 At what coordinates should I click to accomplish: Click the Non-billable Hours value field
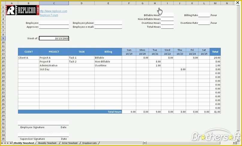167,19
